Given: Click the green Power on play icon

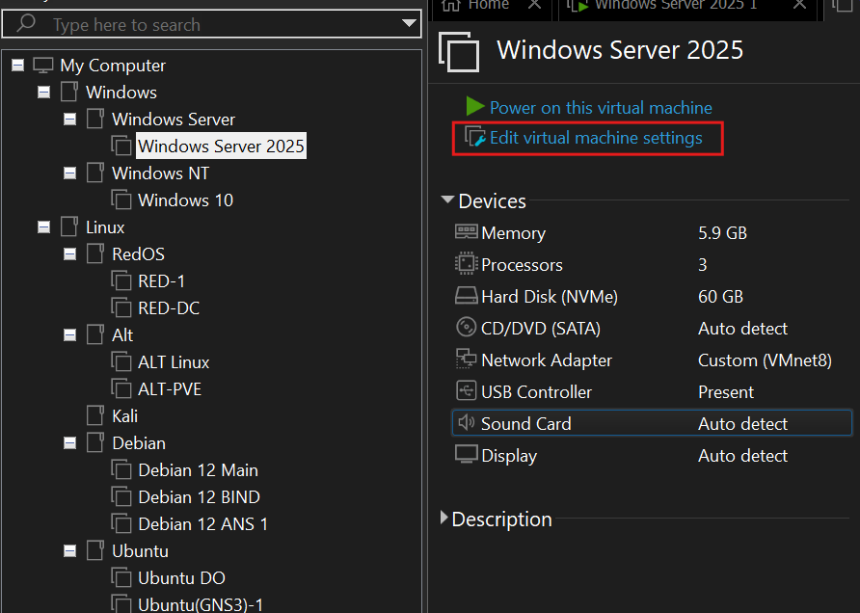Looking at the screenshot, I should coord(474,107).
